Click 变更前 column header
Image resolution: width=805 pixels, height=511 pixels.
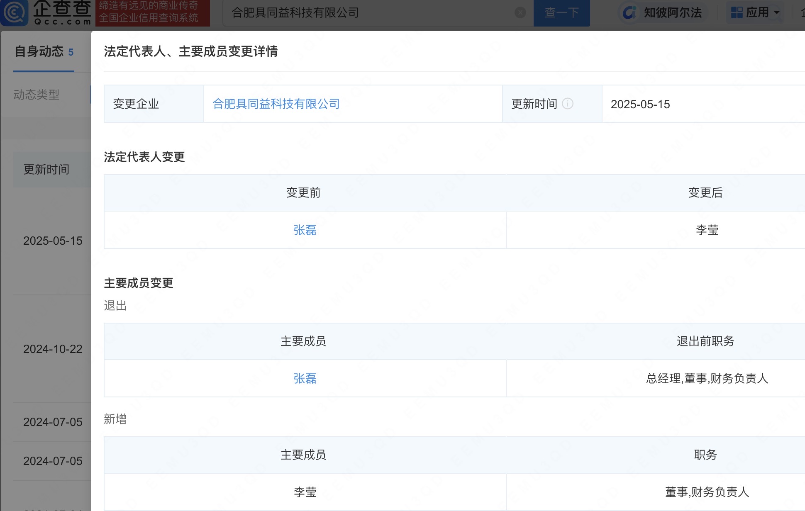303,192
